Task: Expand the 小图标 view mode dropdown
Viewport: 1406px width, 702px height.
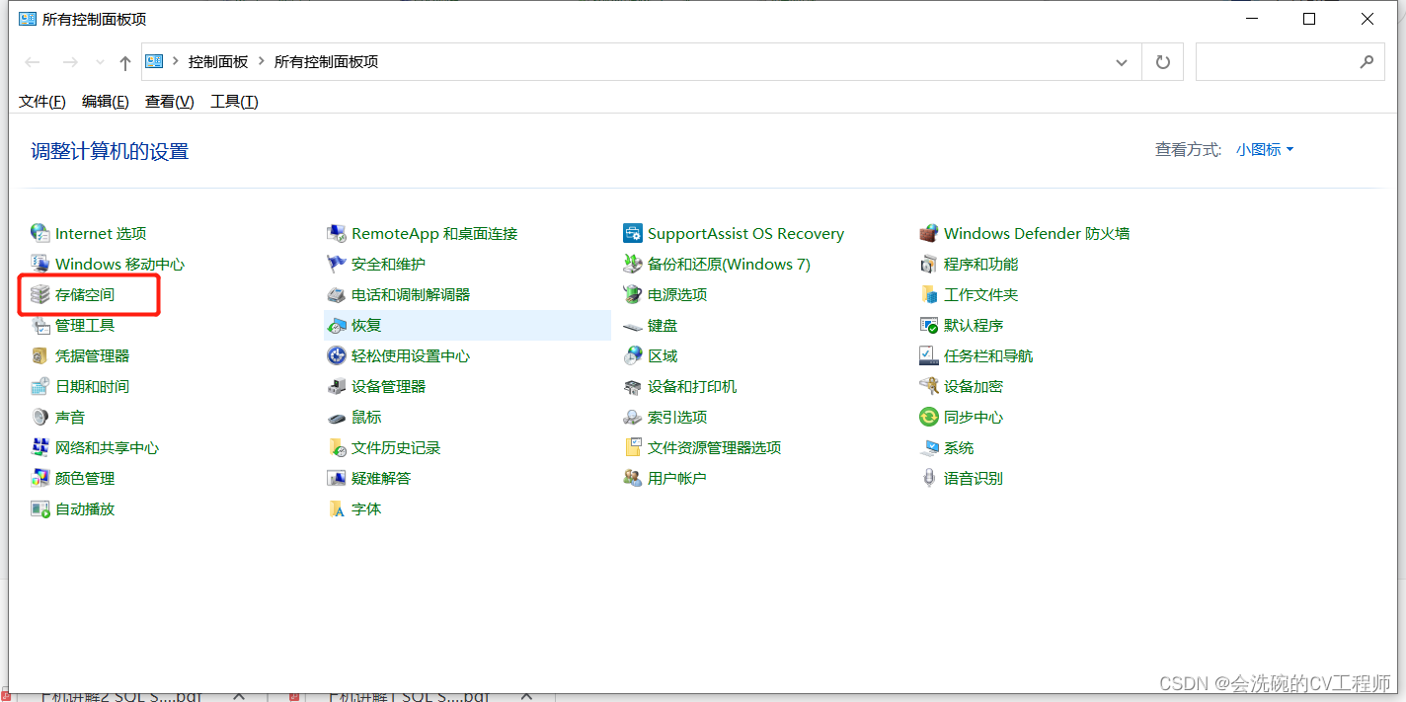Action: (x=1265, y=150)
